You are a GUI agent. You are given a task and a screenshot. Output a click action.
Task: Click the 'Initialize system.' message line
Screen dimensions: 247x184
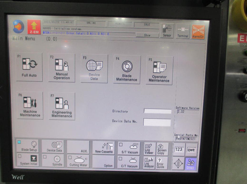[x=101, y=29]
